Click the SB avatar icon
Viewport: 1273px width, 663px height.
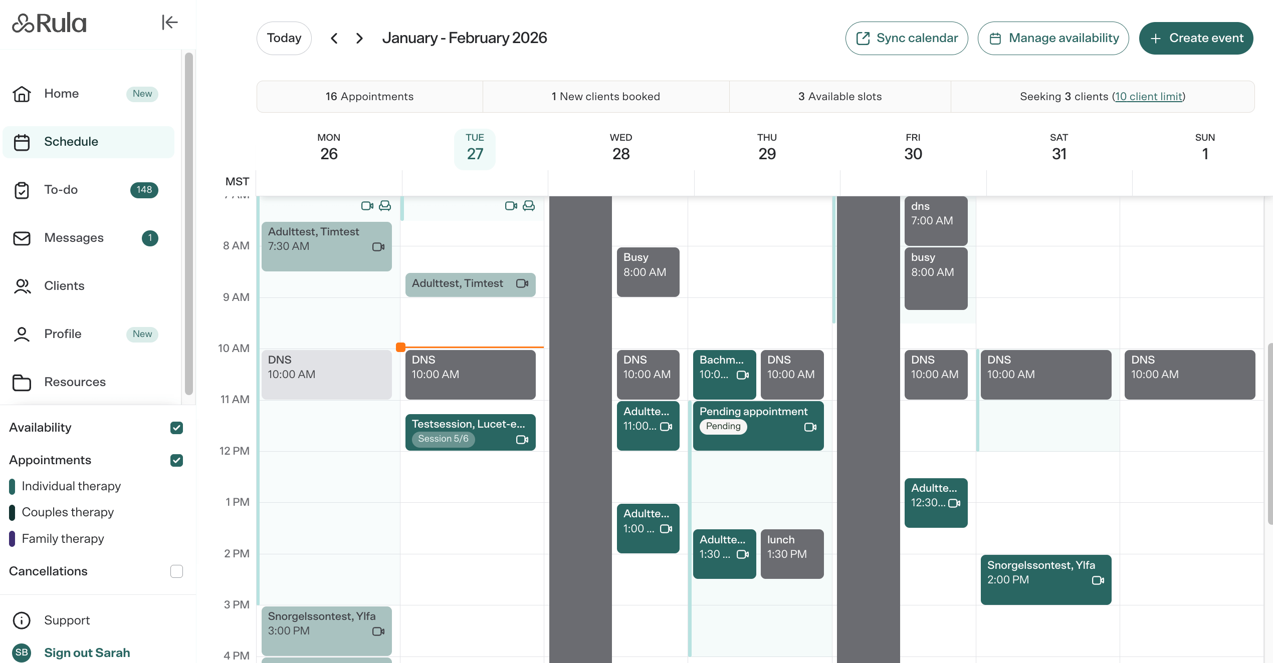pos(22,652)
